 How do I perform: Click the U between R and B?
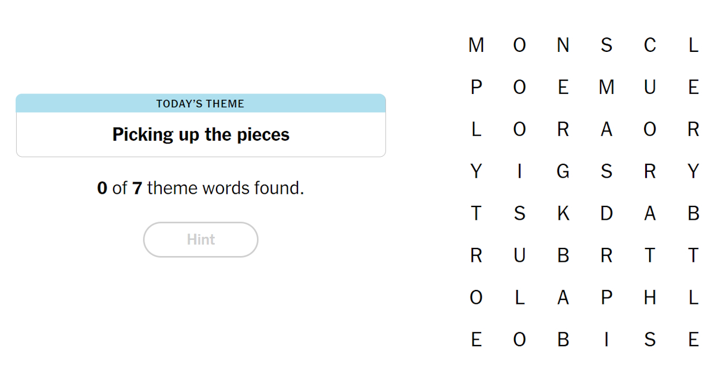pyautogui.click(x=520, y=255)
